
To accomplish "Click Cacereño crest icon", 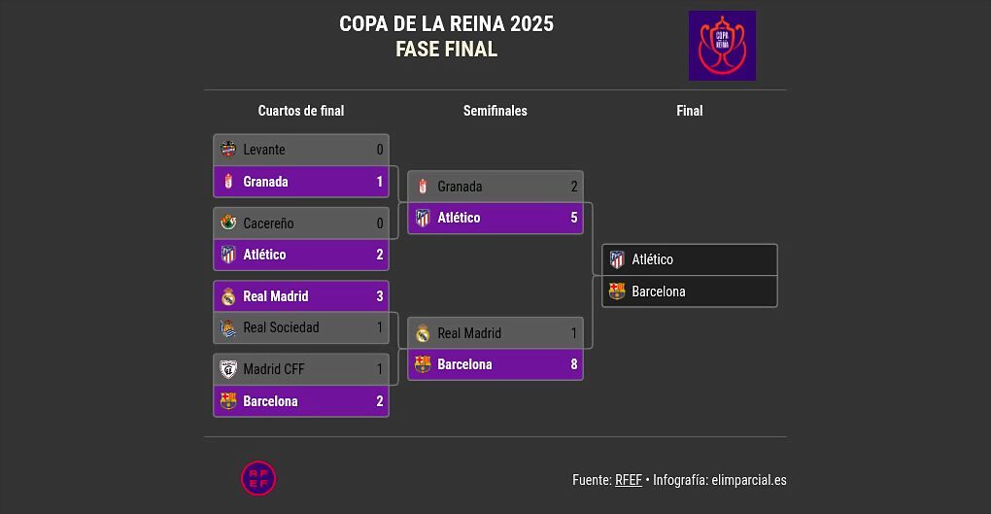I will click(228, 223).
